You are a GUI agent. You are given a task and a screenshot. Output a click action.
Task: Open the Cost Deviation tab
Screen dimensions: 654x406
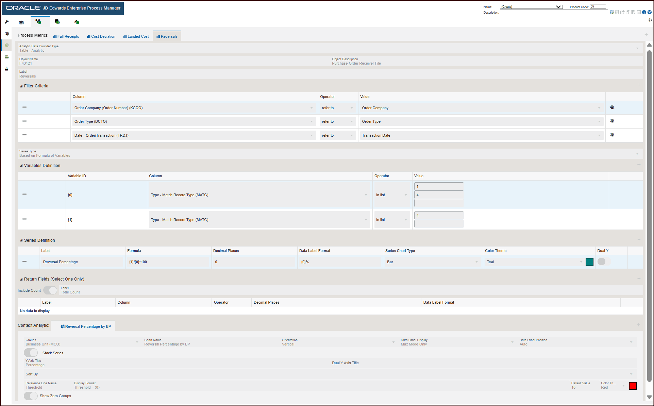click(x=101, y=36)
